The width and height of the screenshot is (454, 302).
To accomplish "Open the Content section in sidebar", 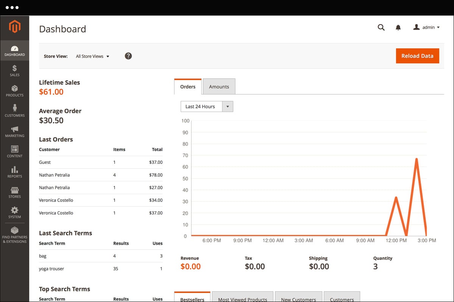I will point(14,151).
